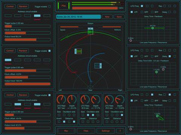Click the Play button at top
The image size is (181, 135).
[64, 6]
